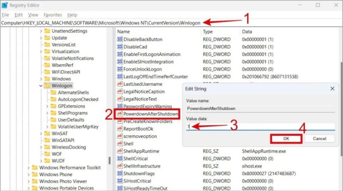Click the Value data input field
343x191 pixels.
(x=261, y=126)
